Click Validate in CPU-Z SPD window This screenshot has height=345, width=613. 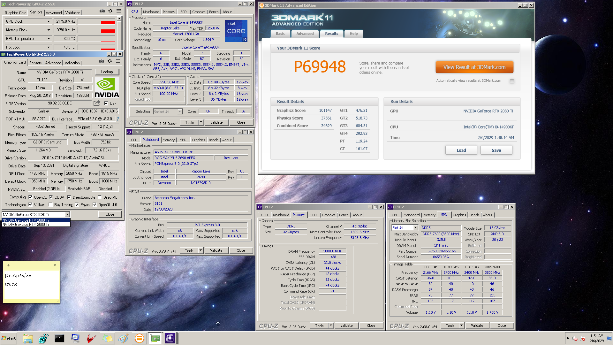(477, 326)
